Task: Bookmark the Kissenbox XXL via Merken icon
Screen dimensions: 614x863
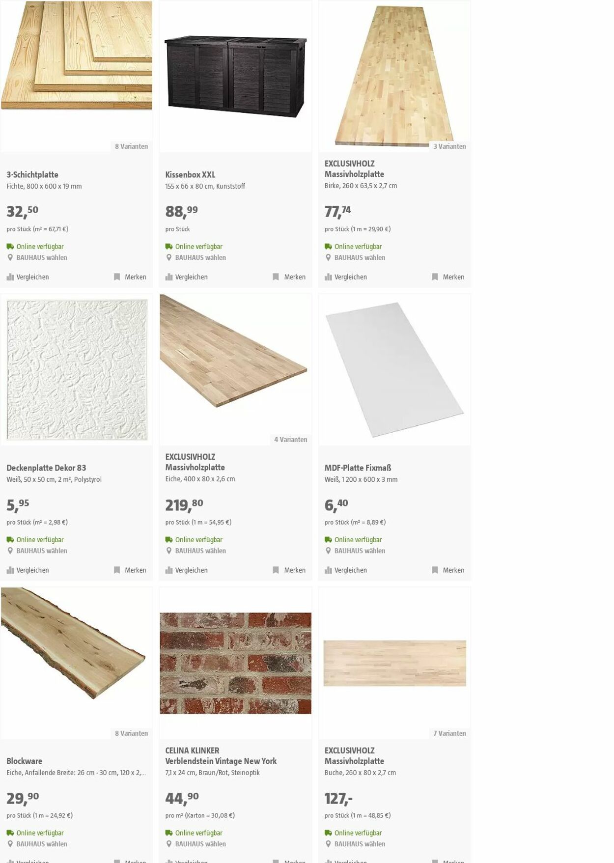Action: point(276,277)
